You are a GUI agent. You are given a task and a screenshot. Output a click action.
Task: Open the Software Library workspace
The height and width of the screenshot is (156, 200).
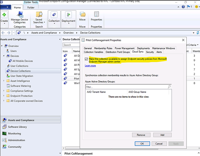[x=31, y=127]
